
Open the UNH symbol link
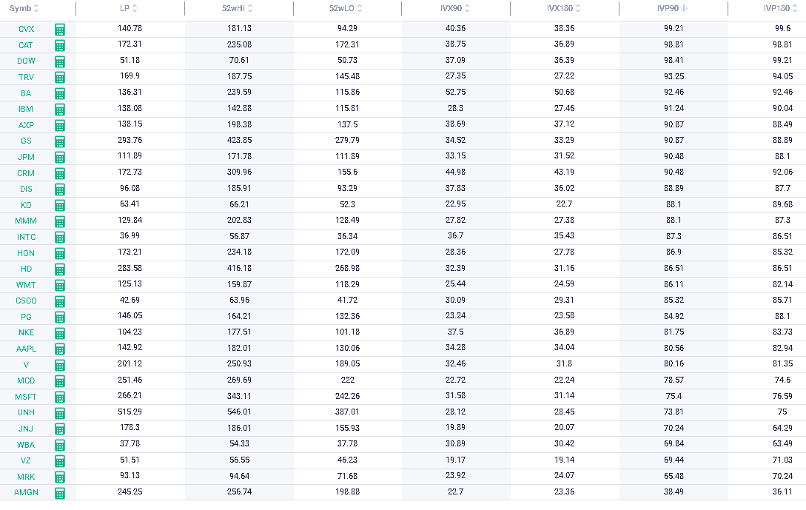coord(26,412)
